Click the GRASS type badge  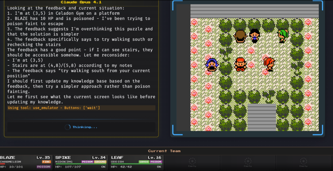coord(144,162)
